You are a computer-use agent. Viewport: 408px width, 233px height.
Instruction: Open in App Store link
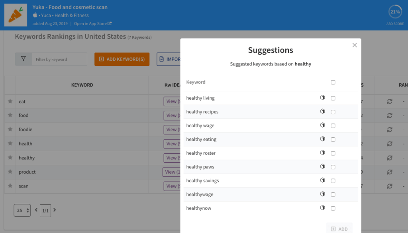point(93,24)
